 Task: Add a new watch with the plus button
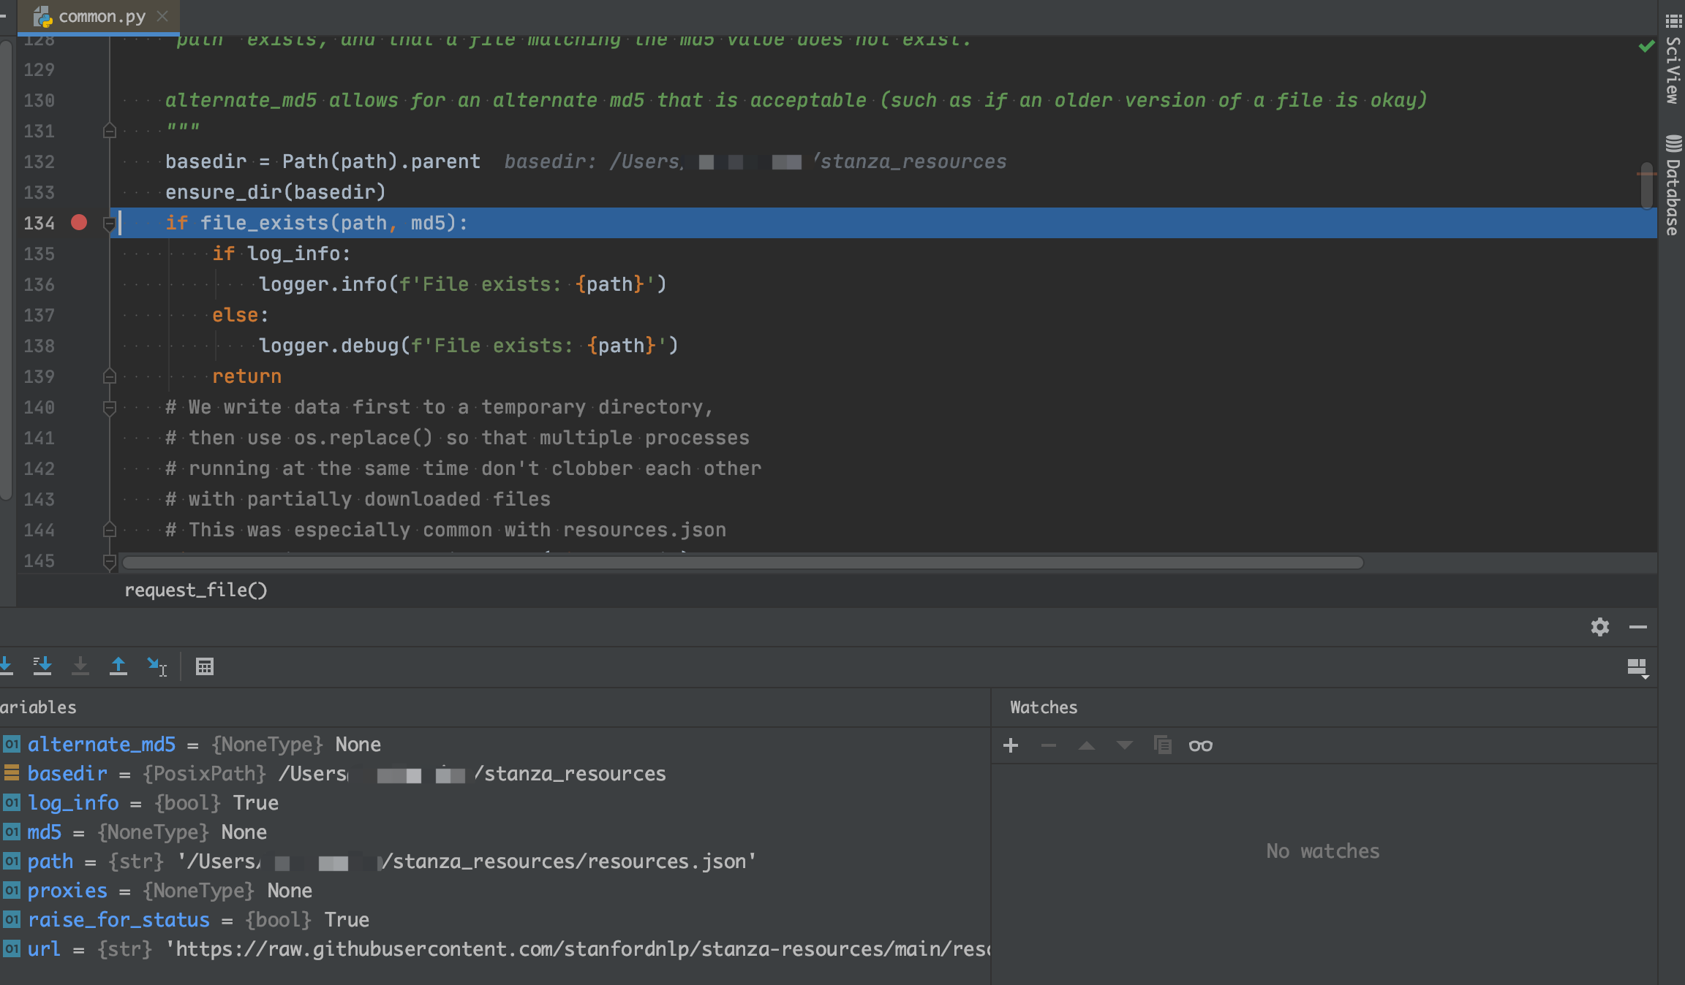click(1011, 745)
